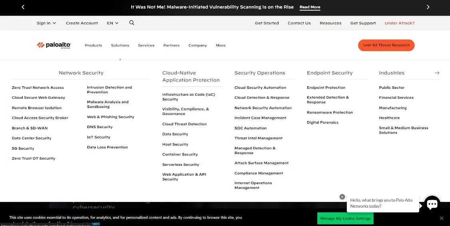The image size is (450, 226).
Task: Select Digital Forensics
Action: coord(322,122)
